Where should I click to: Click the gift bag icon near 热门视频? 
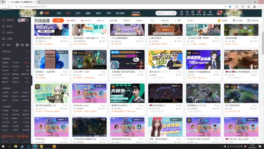tap(219, 21)
